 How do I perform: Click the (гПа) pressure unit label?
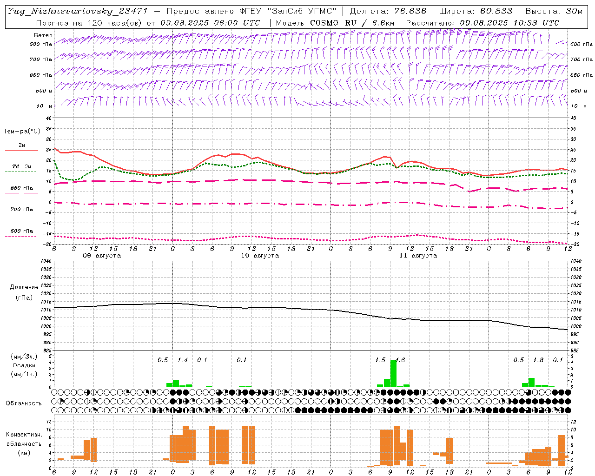tap(24, 297)
